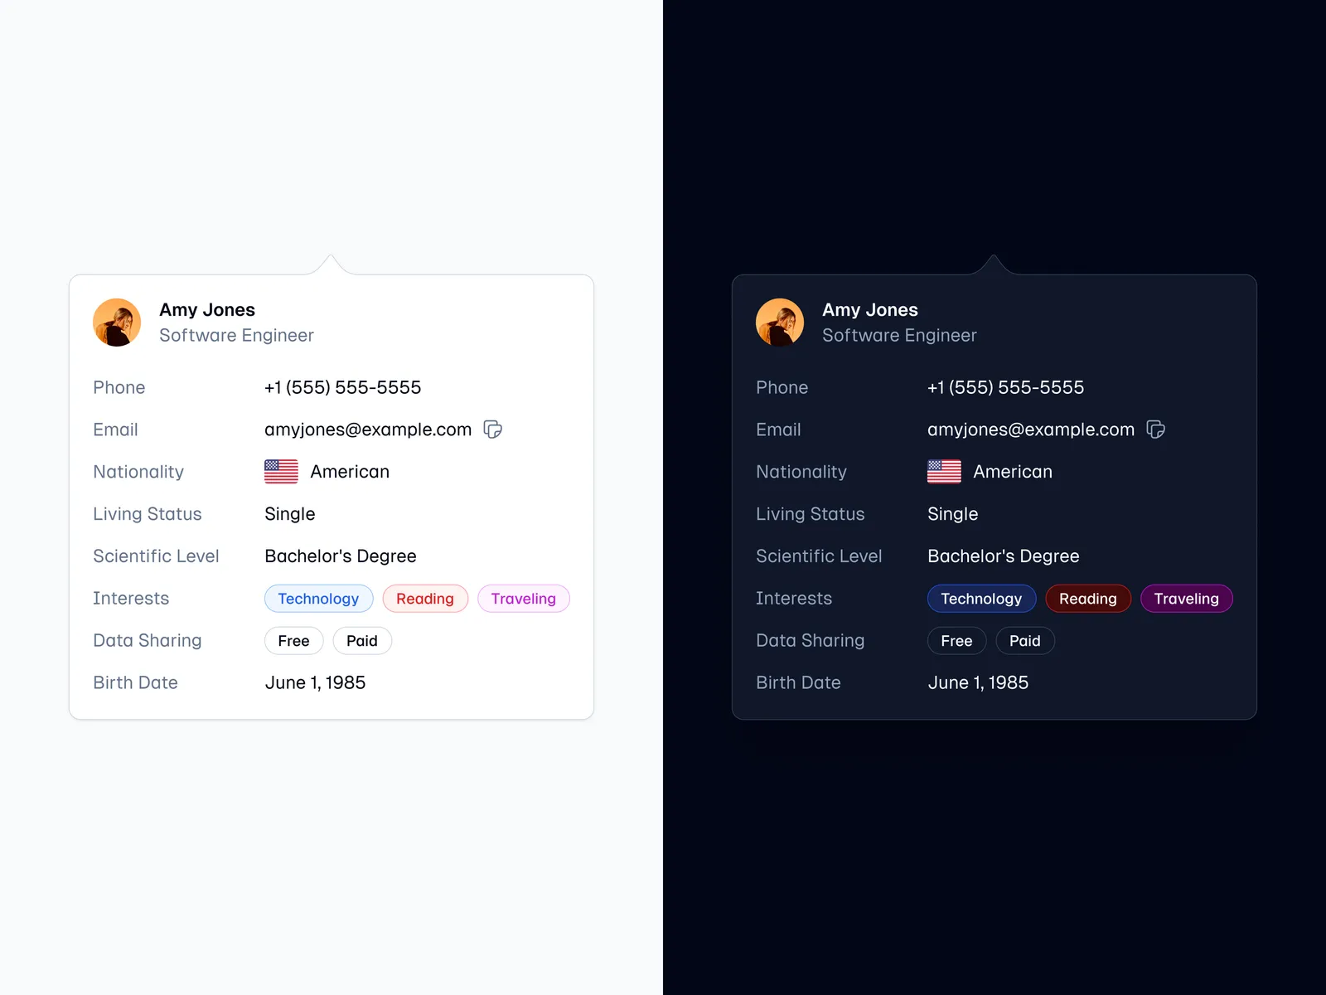Open Amy Jones avatar in dark card

click(x=780, y=323)
